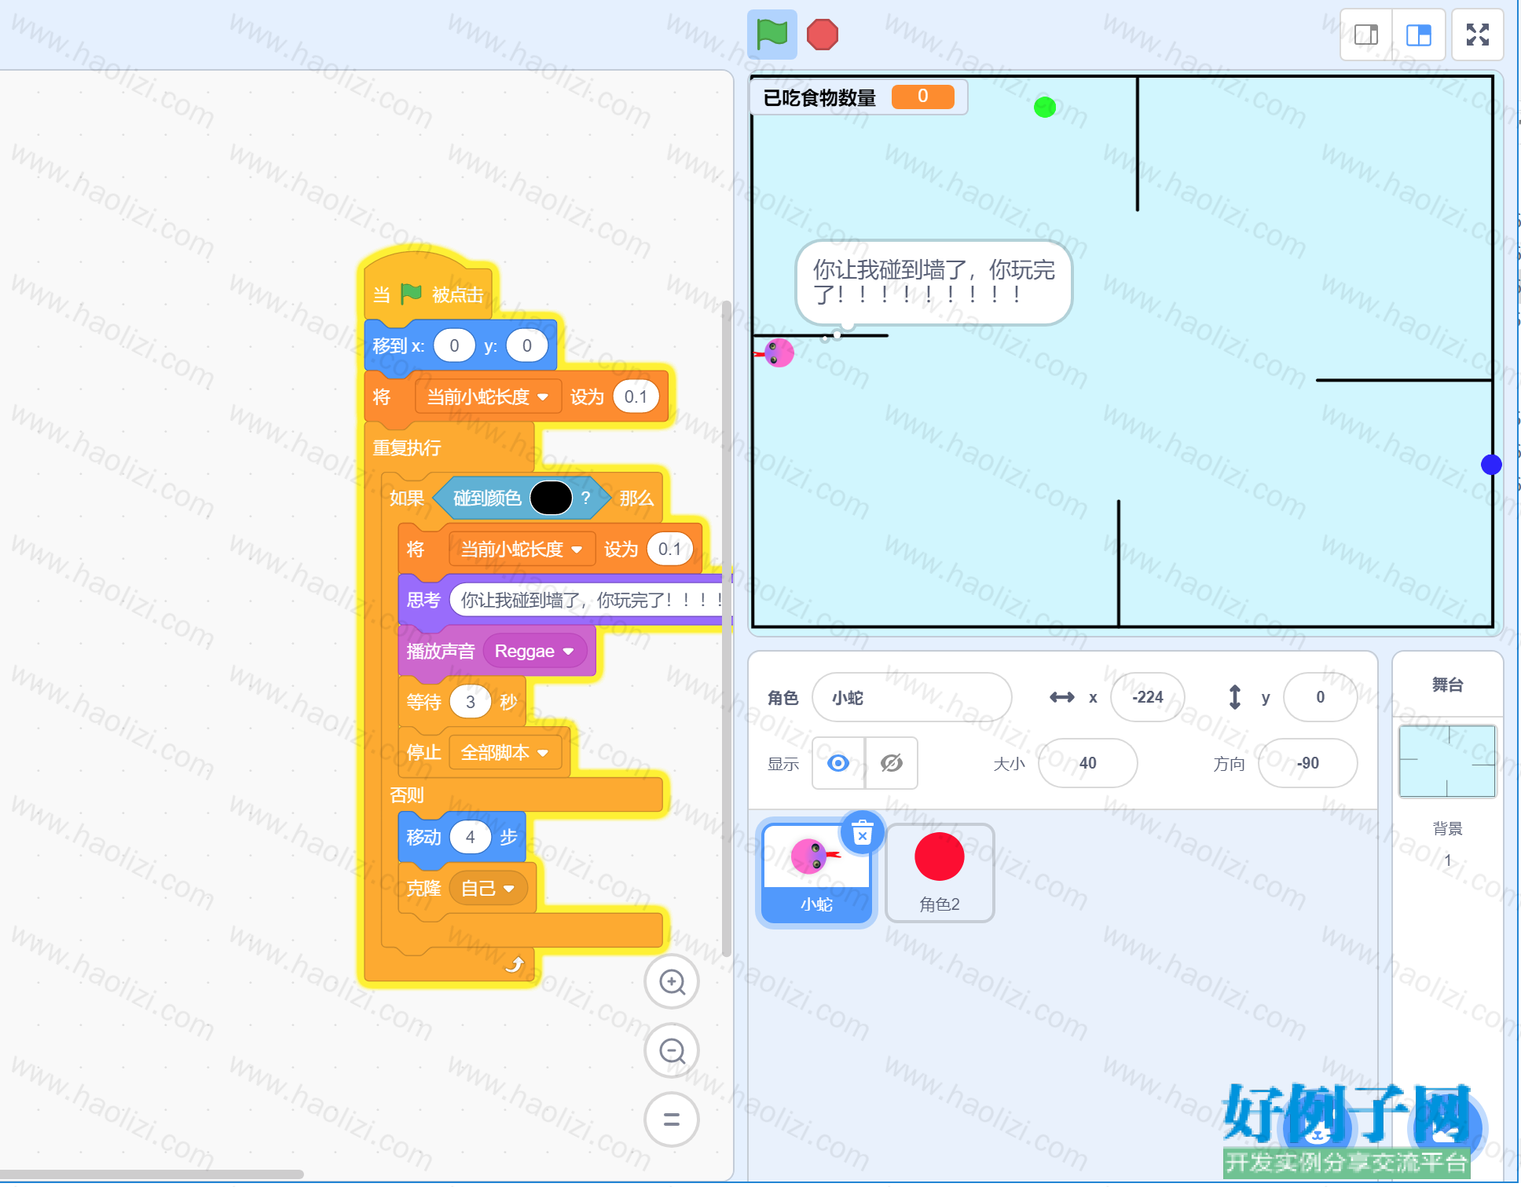
Task: Click the black color swatch in 碰到颜色
Action: (551, 498)
